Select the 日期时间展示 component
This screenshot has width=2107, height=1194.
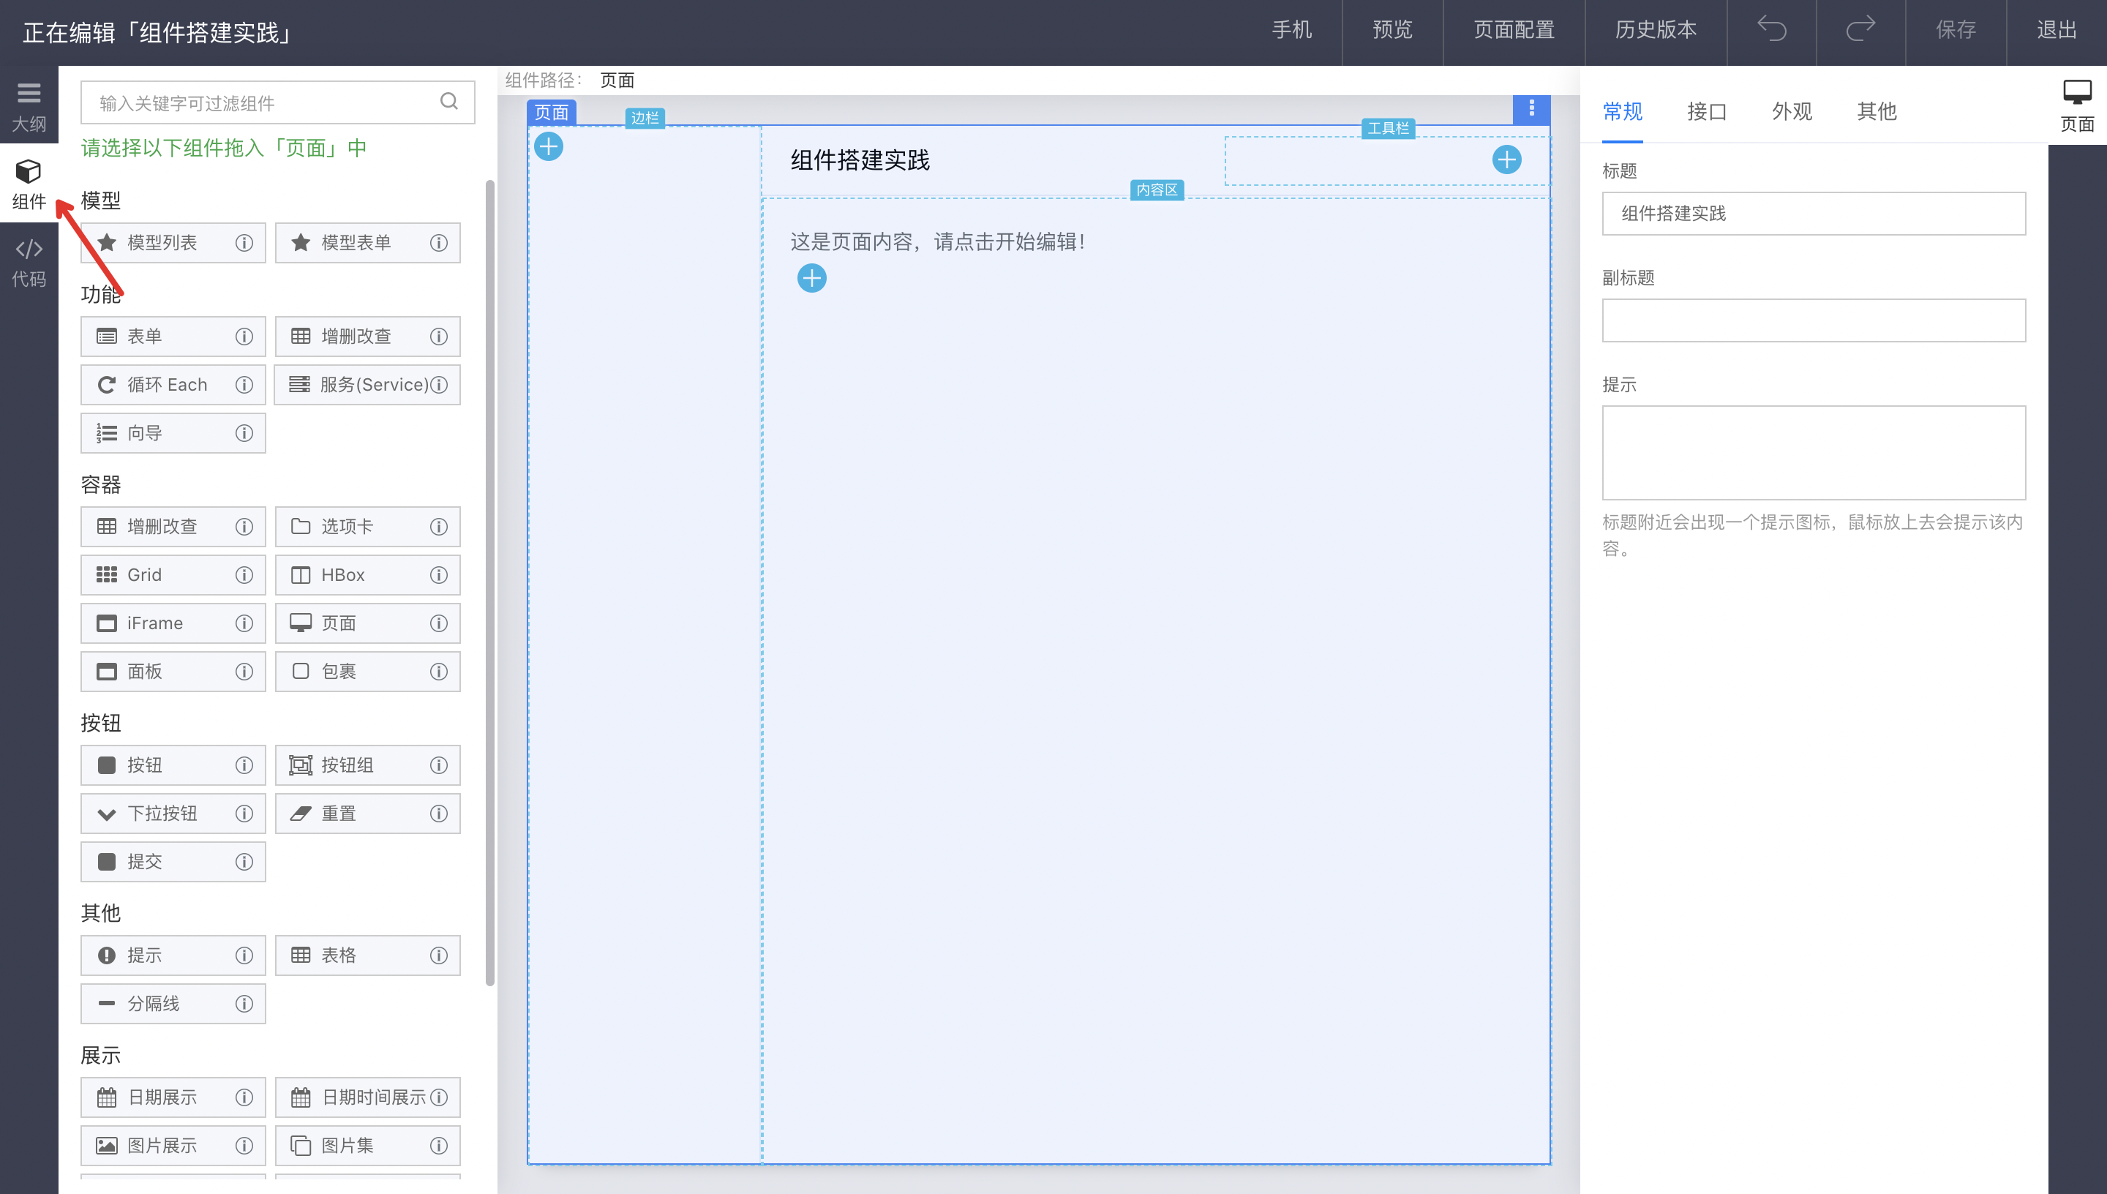pos(367,1097)
